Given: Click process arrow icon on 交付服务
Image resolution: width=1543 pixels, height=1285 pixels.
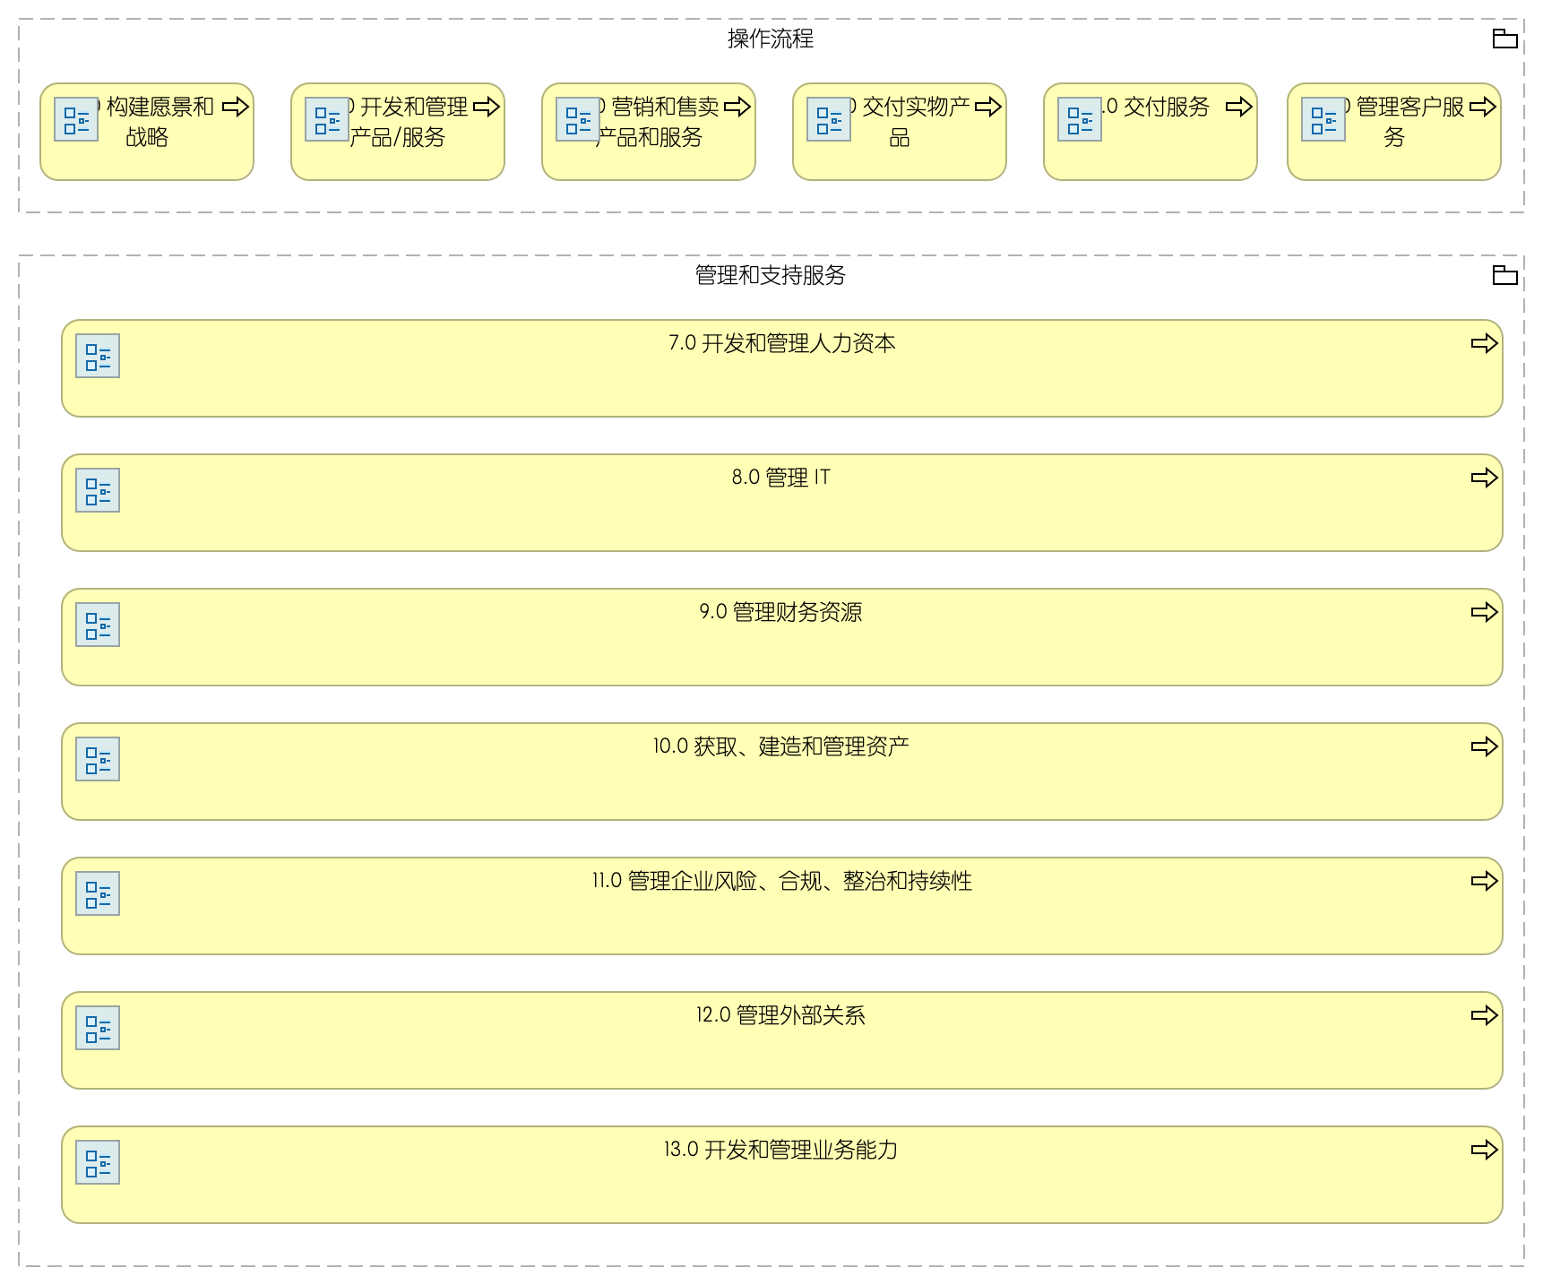Looking at the screenshot, I should [1239, 107].
